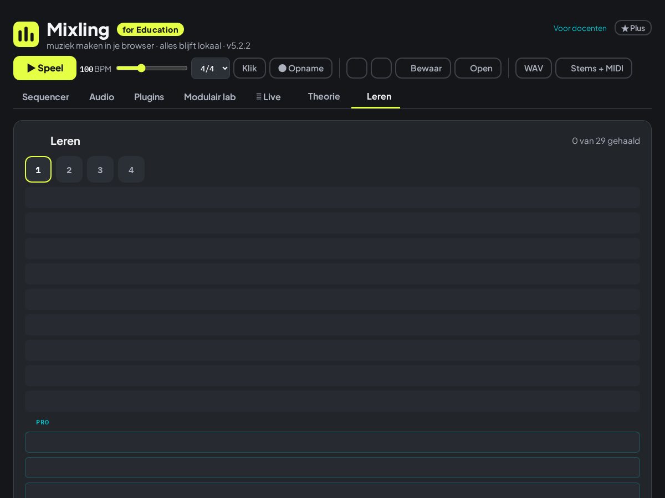Viewport: 665px width, 498px height.
Task: Select lesson level 1
Action: (x=38, y=169)
